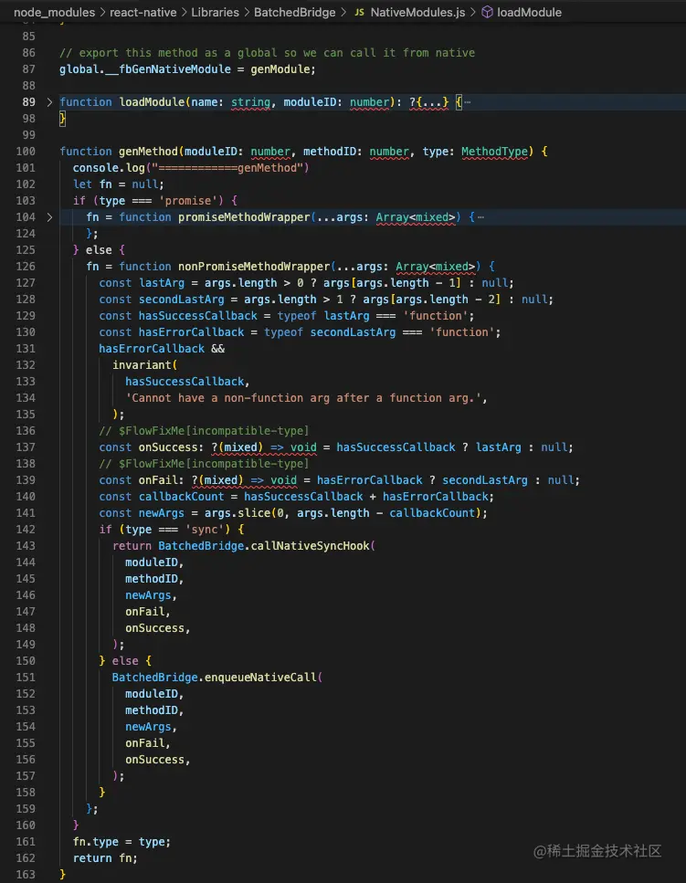The height and width of the screenshot is (883, 686).
Task: Open react-native breadcrumb segment
Action: pyautogui.click(x=143, y=12)
